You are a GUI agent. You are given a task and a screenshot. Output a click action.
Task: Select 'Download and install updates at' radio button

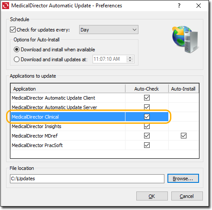tap(16, 59)
